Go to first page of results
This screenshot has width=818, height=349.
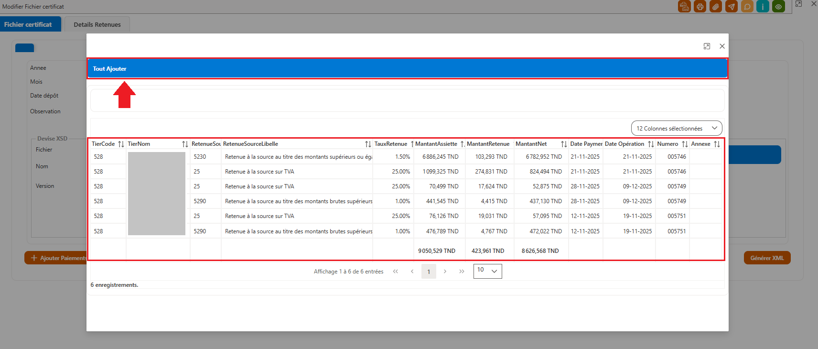click(x=396, y=272)
